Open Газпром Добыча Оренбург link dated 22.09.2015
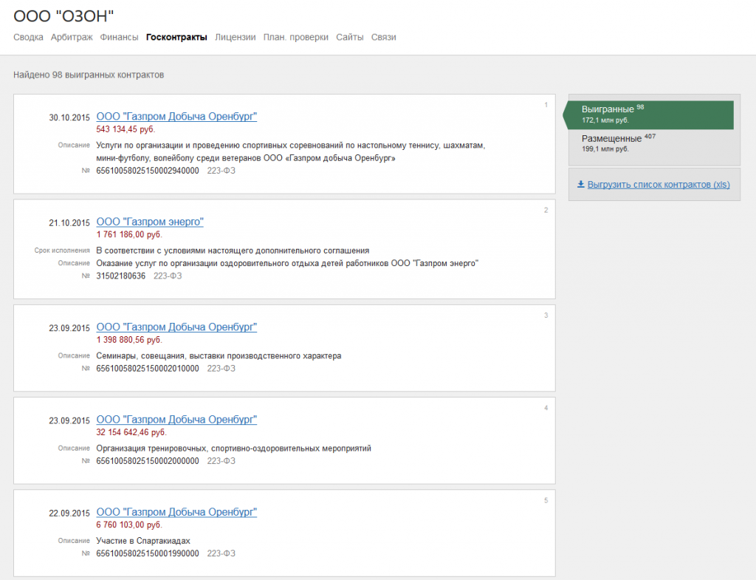Viewport: 756px width, 580px height. [176, 512]
